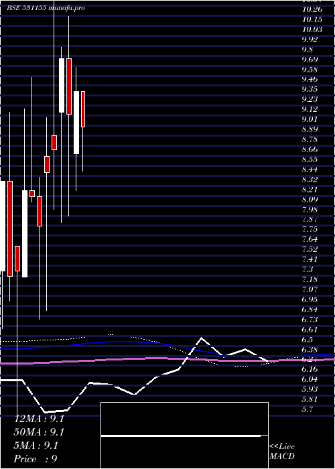Image resolution: width=335 pixels, height=469 pixels.
Task: Select the 9.01 price level label
Action: [310, 119]
